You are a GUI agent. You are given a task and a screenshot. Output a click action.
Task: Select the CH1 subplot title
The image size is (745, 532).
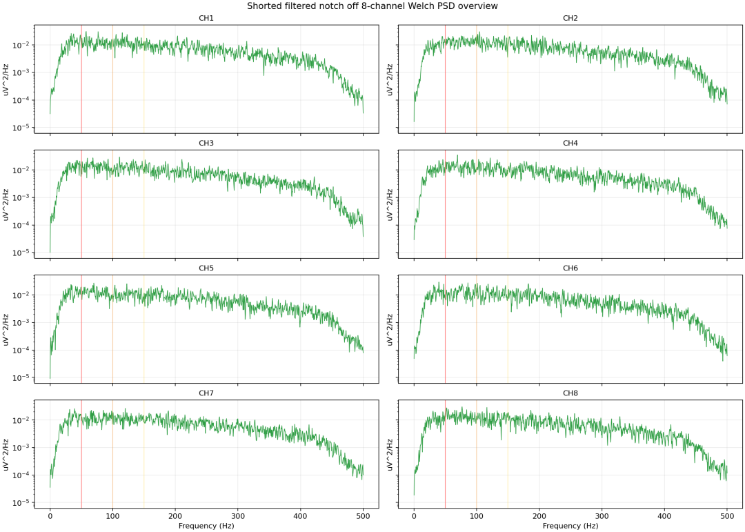pos(206,19)
